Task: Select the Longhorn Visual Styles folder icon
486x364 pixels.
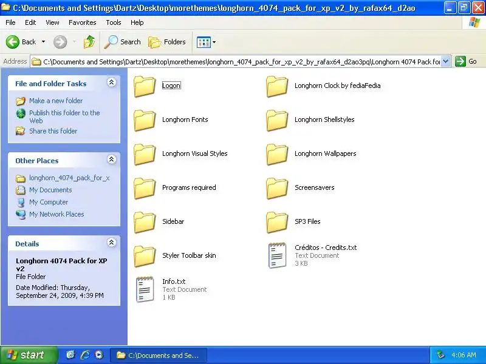Action: coord(145,155)
